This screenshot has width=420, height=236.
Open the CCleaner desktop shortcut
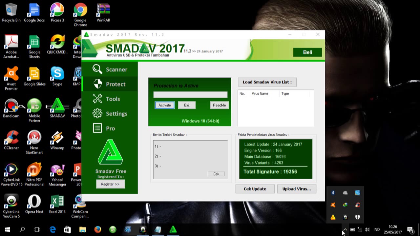click(x=11, y=140)
